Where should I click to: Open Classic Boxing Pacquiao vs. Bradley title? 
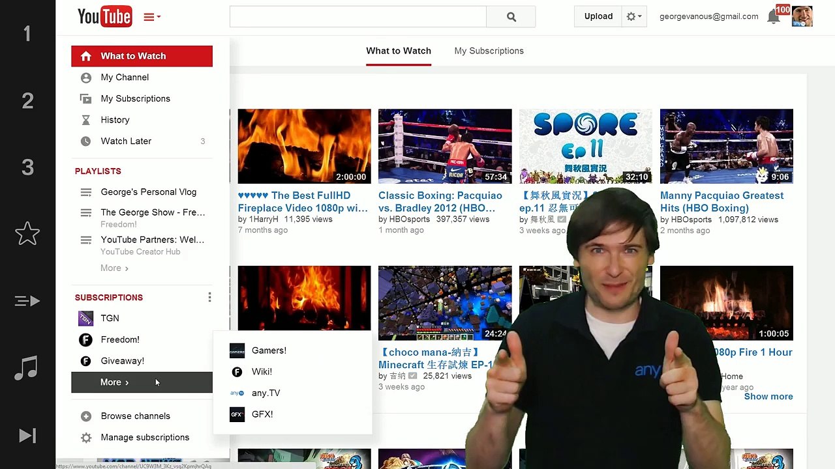coord(440,202)
